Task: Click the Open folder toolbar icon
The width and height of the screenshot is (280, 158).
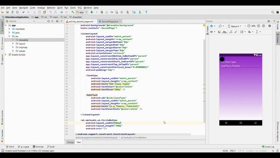Action: click(3, 12)
